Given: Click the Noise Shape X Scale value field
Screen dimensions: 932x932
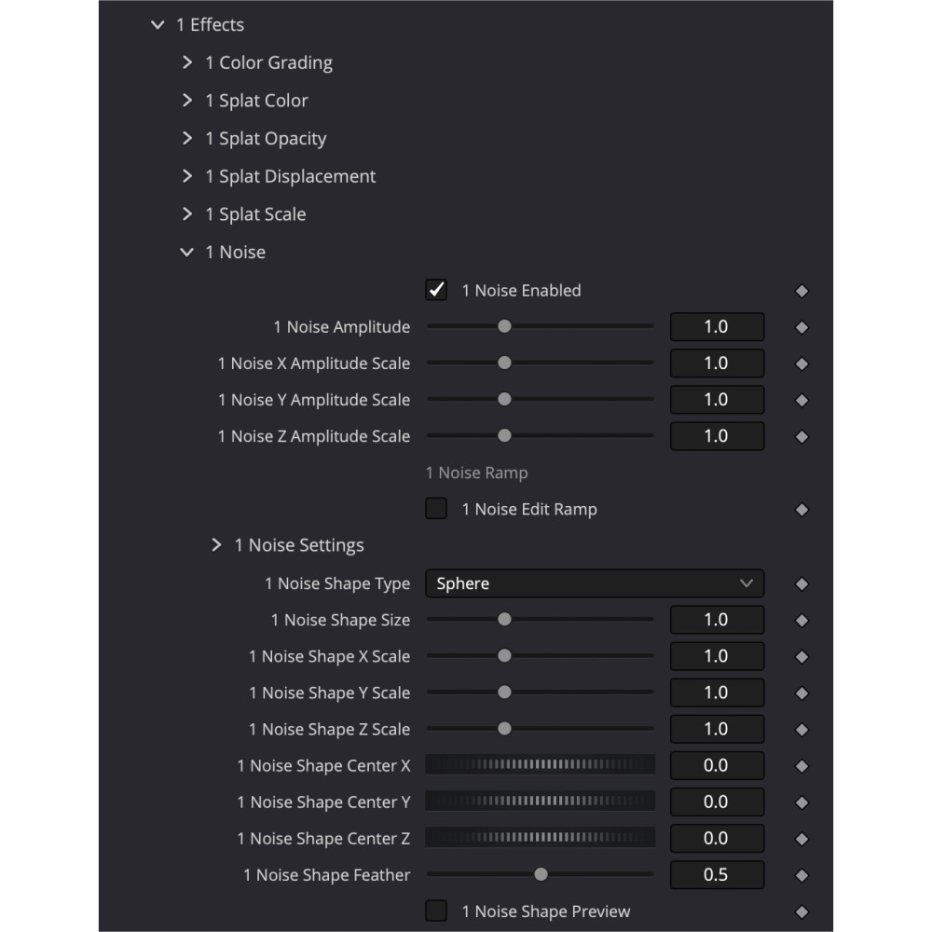Looking at the screenshot, I should coord(717,656).
